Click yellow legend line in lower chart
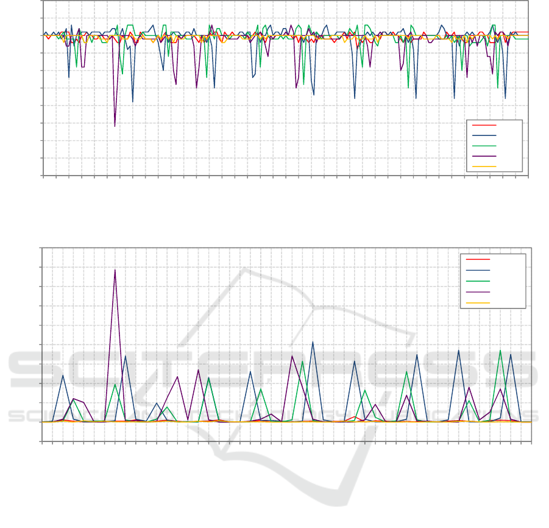Image resolution: width=549 pixels, height=528 pixels. pos(478,302)
